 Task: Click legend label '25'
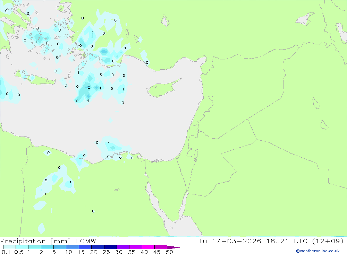[x=106, y=252]
